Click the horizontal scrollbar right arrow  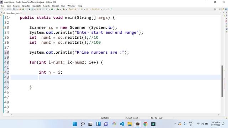pyautogui.click(x=219, y=115)
